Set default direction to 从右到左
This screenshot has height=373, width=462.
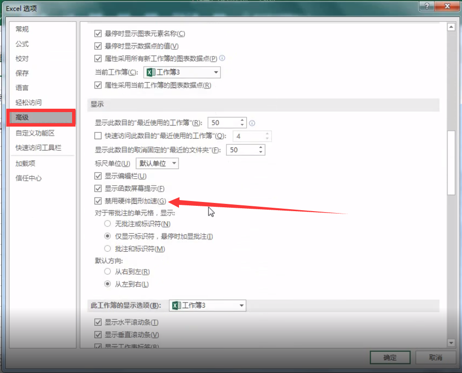(107, 272)
